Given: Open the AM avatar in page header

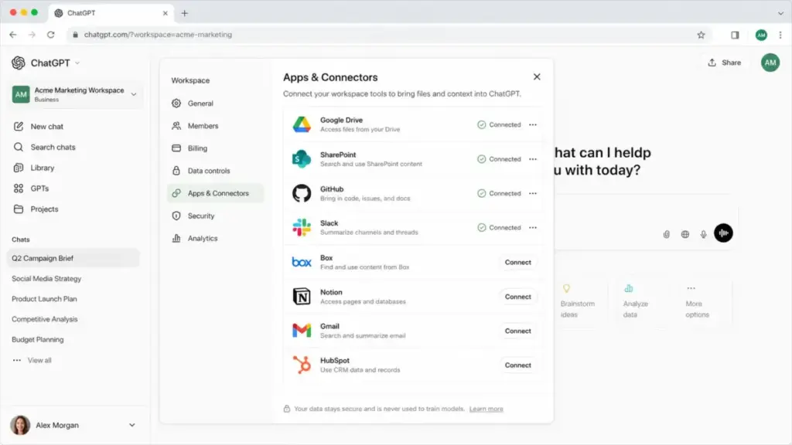Looking at the screenshot, I should (770, 63).
